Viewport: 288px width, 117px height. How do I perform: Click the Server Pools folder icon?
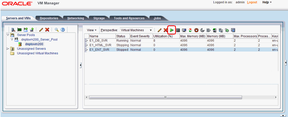(12, 35)
